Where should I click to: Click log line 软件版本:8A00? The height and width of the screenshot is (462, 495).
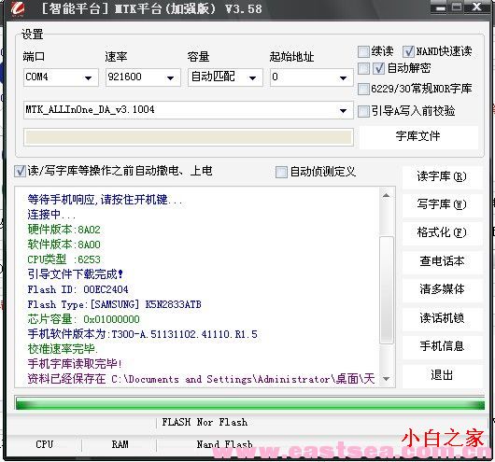(x=64, y=245)
